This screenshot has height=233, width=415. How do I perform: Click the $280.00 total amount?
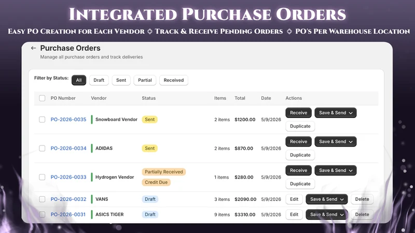(x=244, y=177)
